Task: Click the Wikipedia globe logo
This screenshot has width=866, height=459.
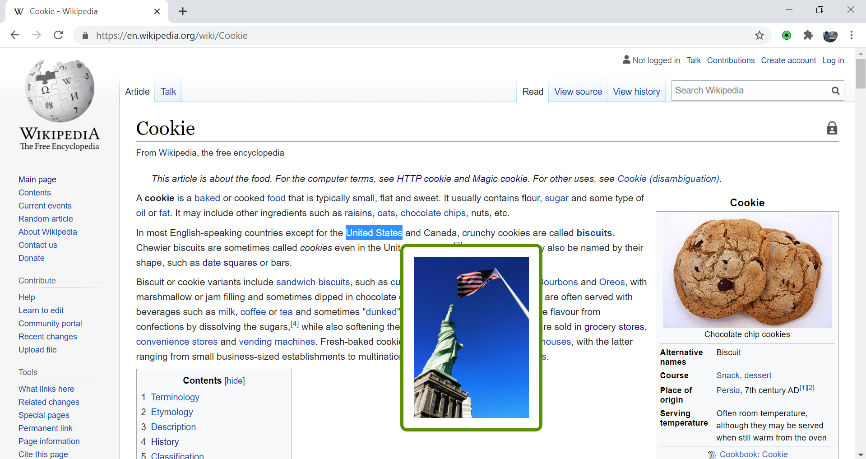Action: point(60,91)
